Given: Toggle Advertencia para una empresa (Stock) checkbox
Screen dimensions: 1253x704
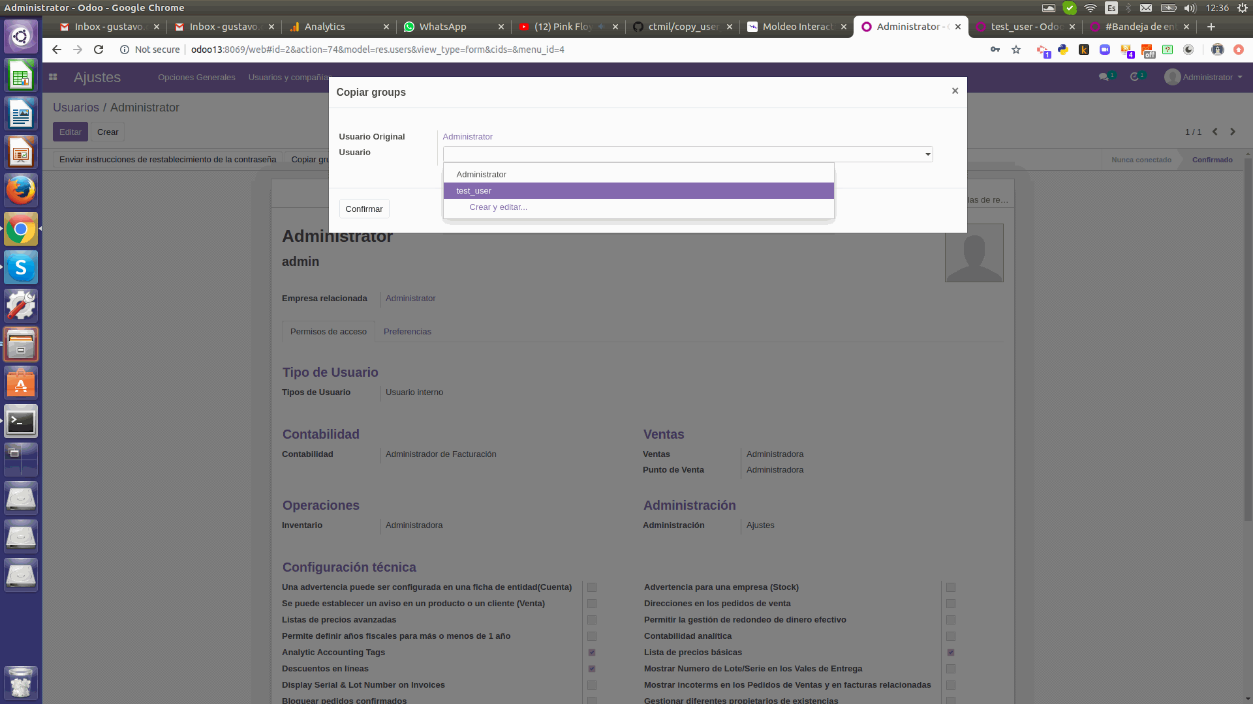Looking at the screenshot, I should [x=951, y=587].
